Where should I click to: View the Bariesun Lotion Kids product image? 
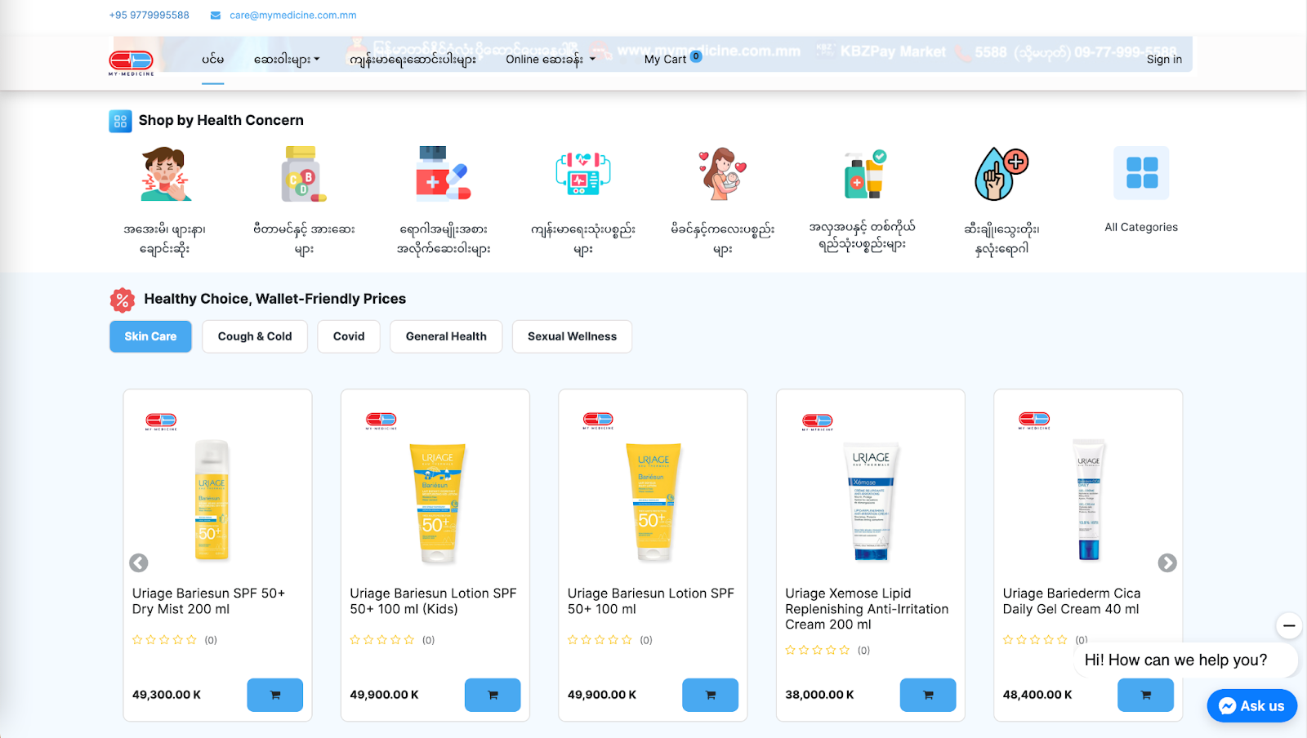coord(437,503)
